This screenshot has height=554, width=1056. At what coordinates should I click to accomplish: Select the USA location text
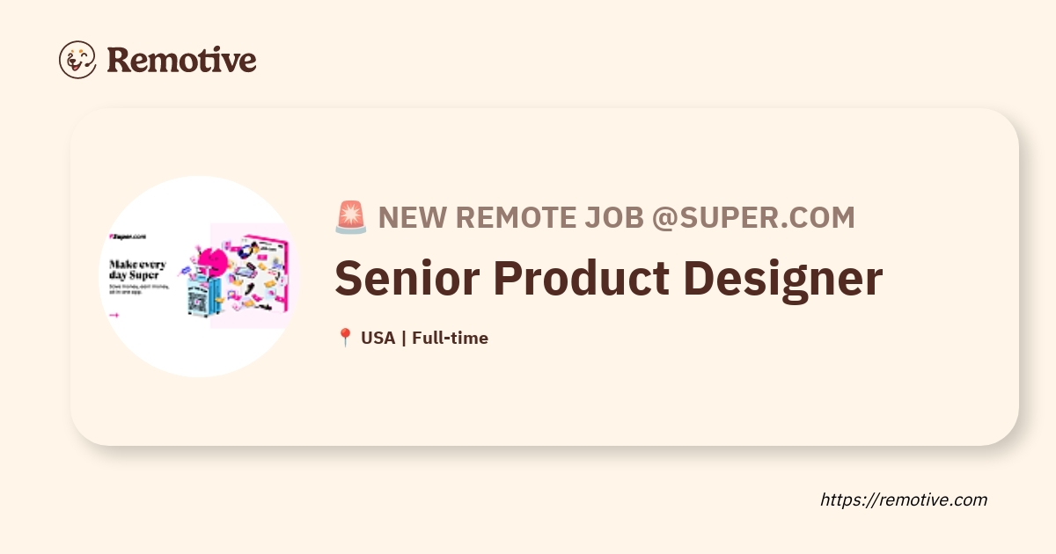point(378,338)
